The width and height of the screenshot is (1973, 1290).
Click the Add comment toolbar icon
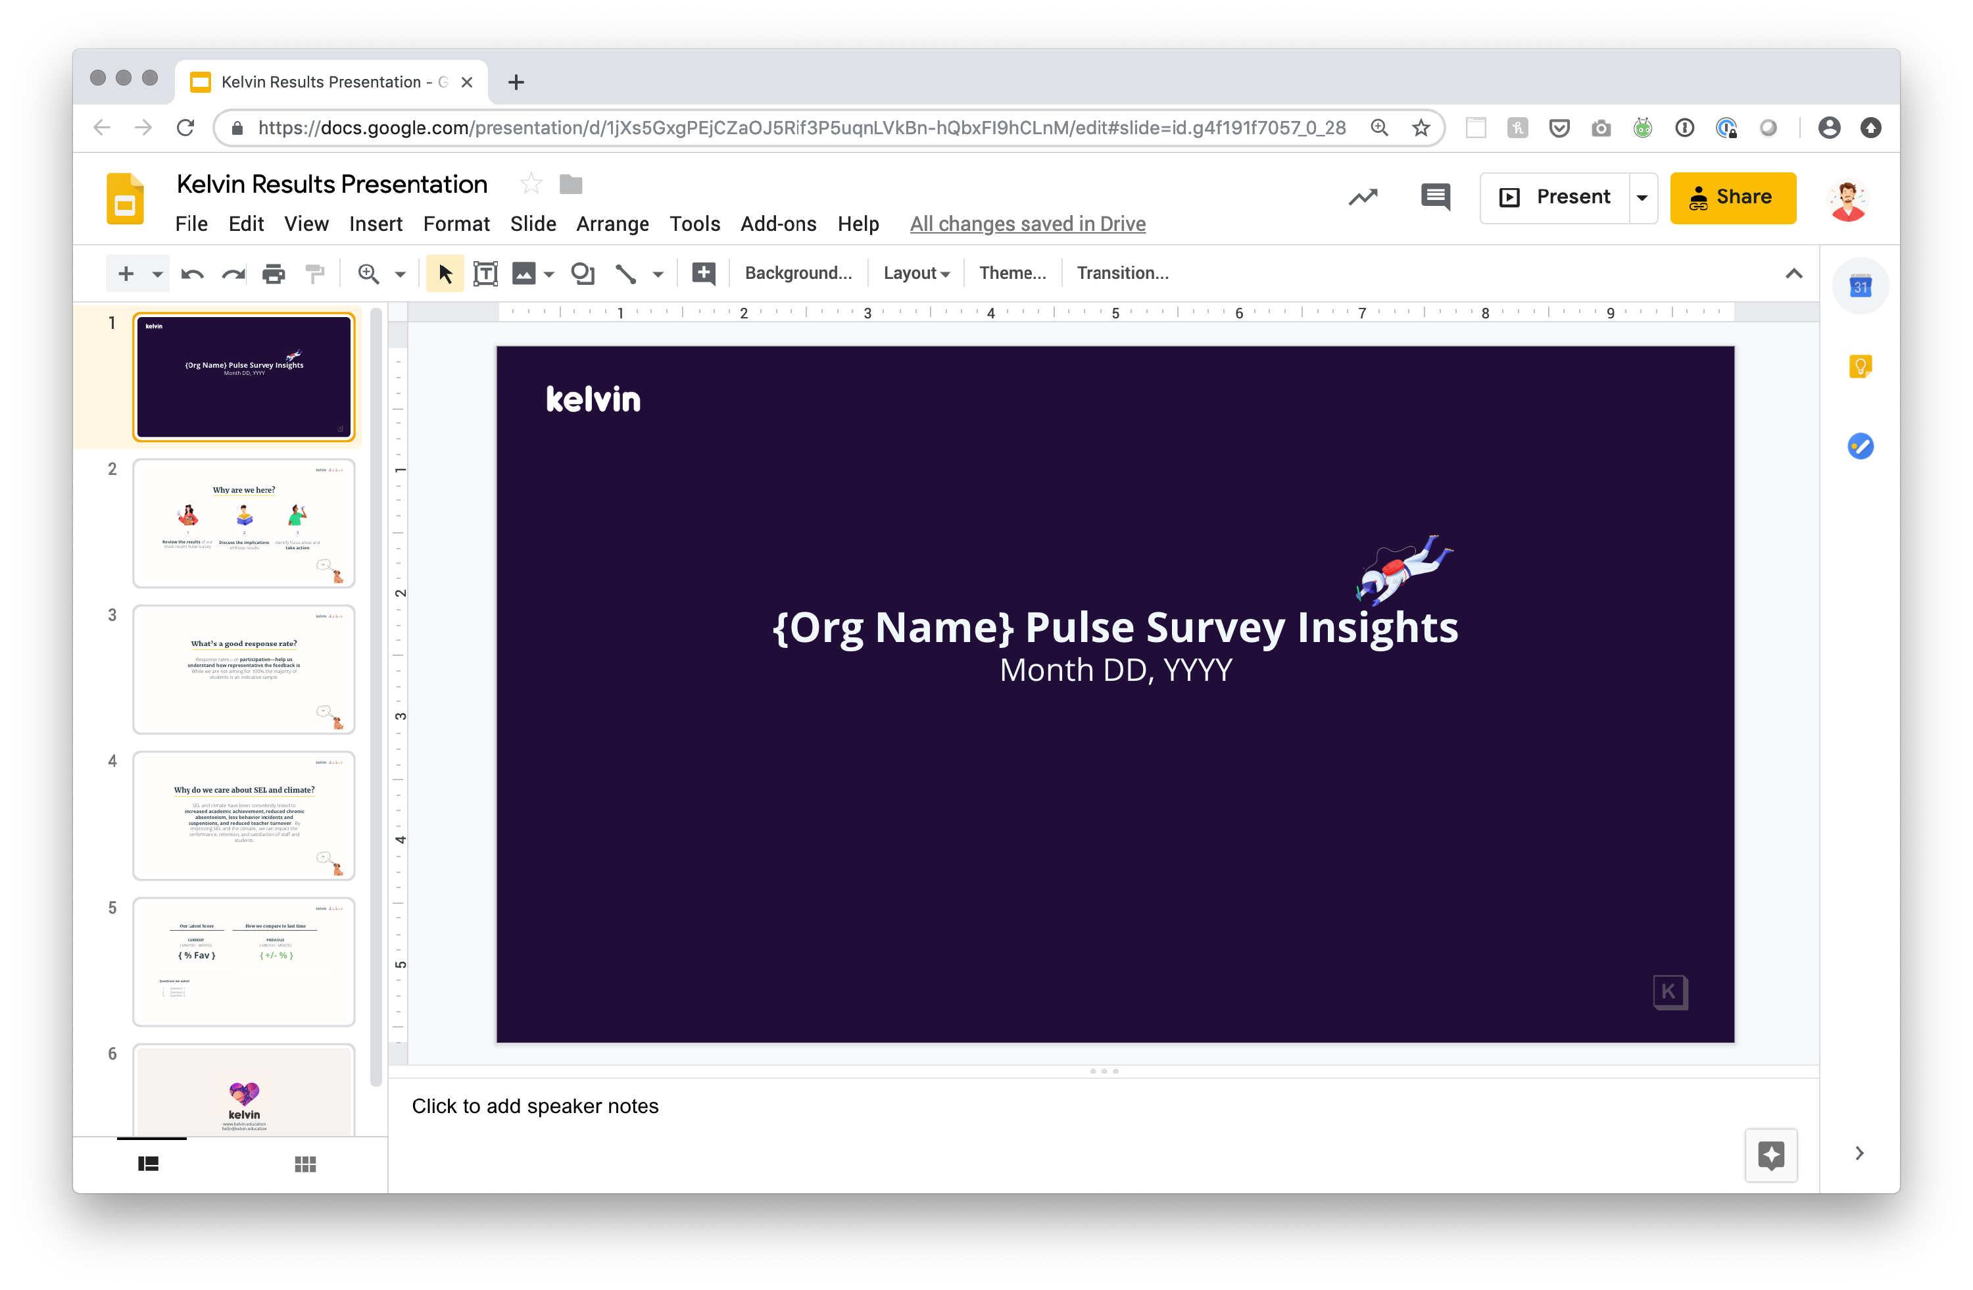click(x=703, y=274)
